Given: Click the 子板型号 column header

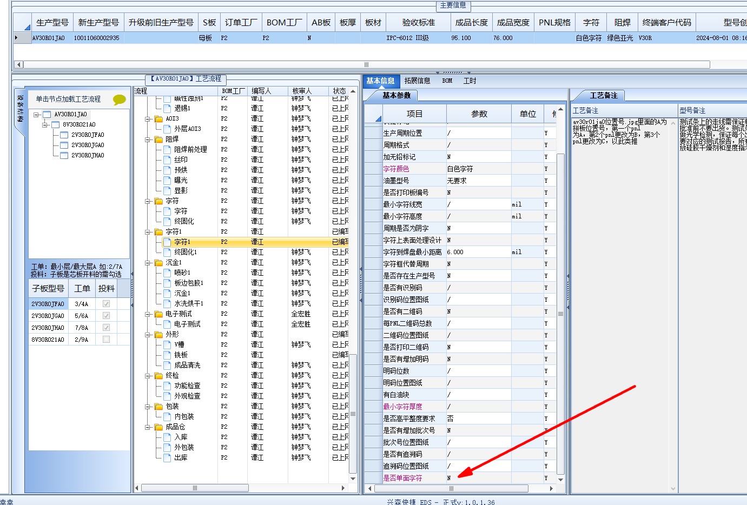Looking at the screenshot, I should tap(48, 289).
